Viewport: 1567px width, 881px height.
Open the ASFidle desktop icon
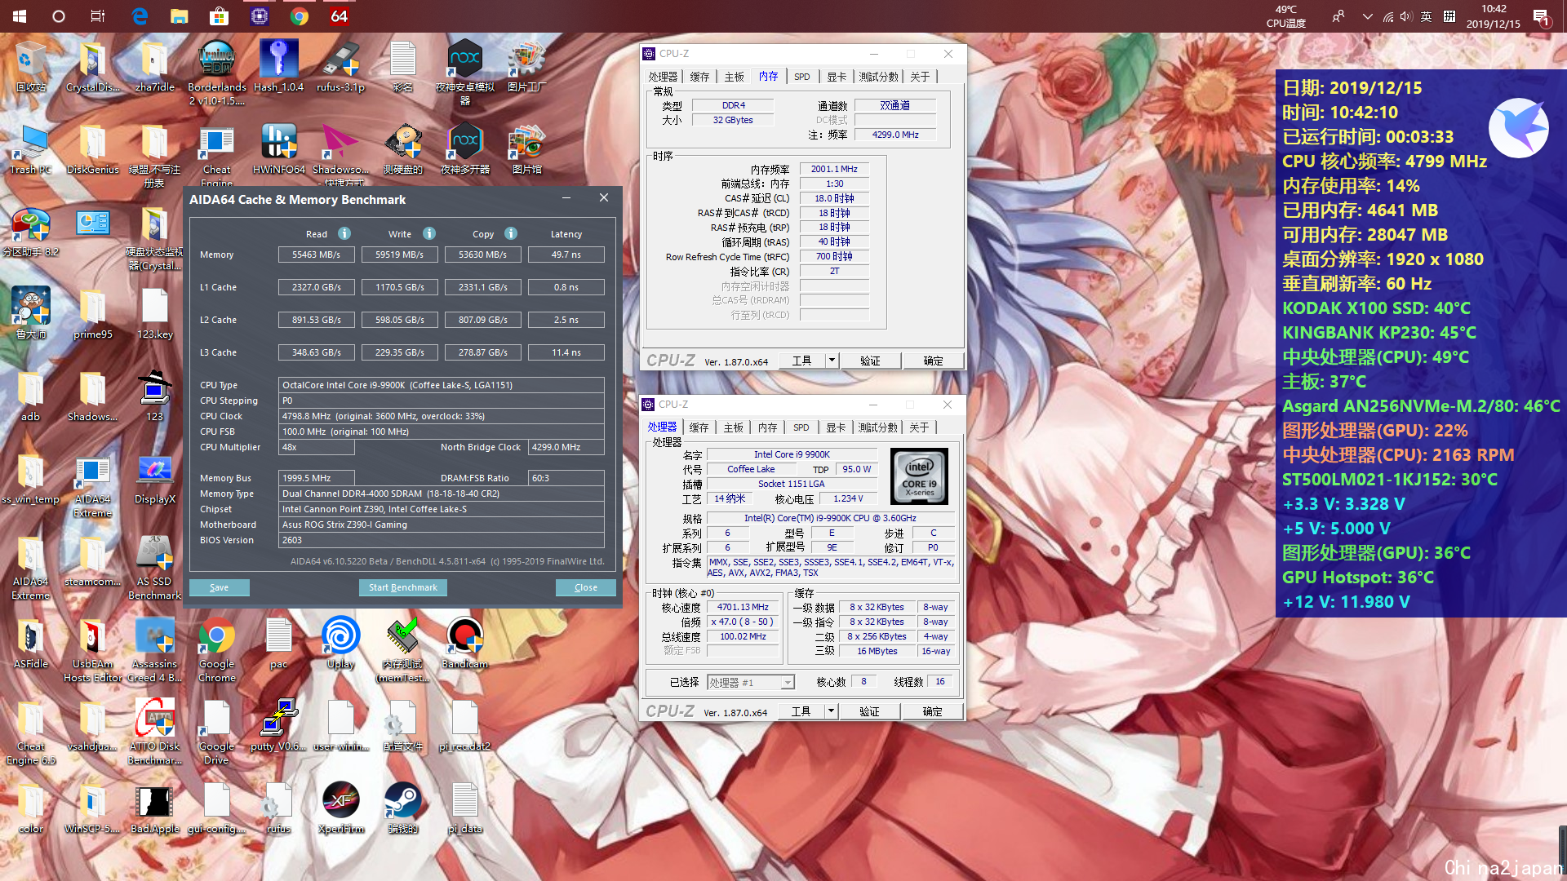click(x=30, y=644)
